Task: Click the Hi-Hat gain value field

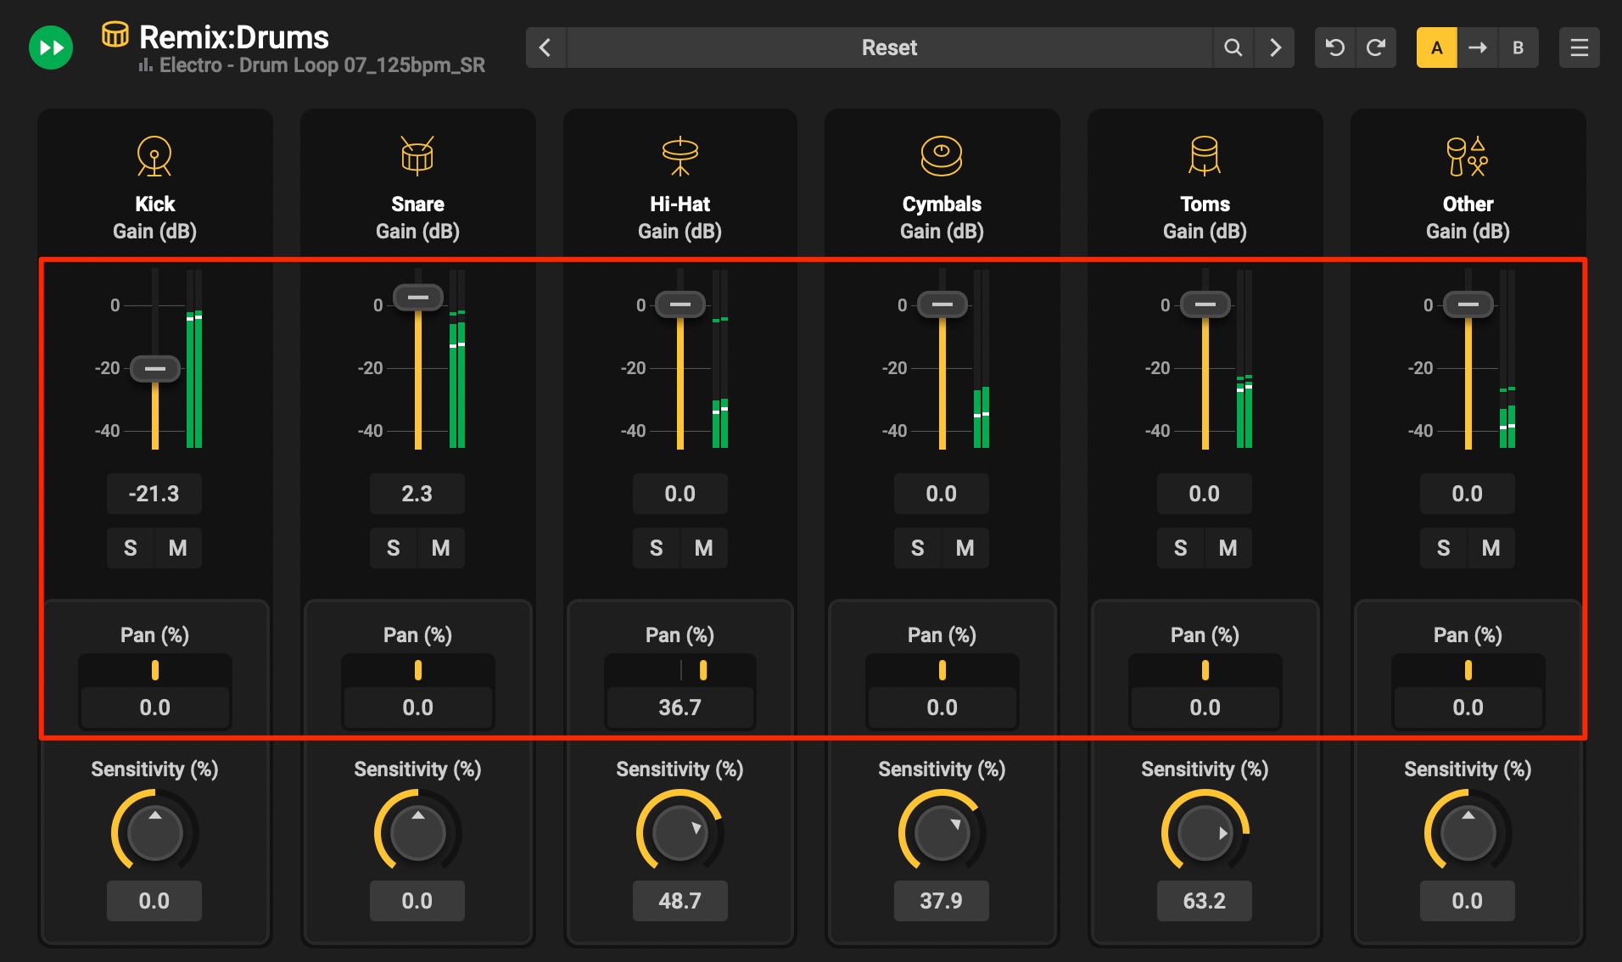Action: [680, 494]
